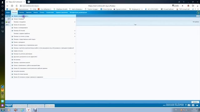Open Все приказы entry

[43, 60]
